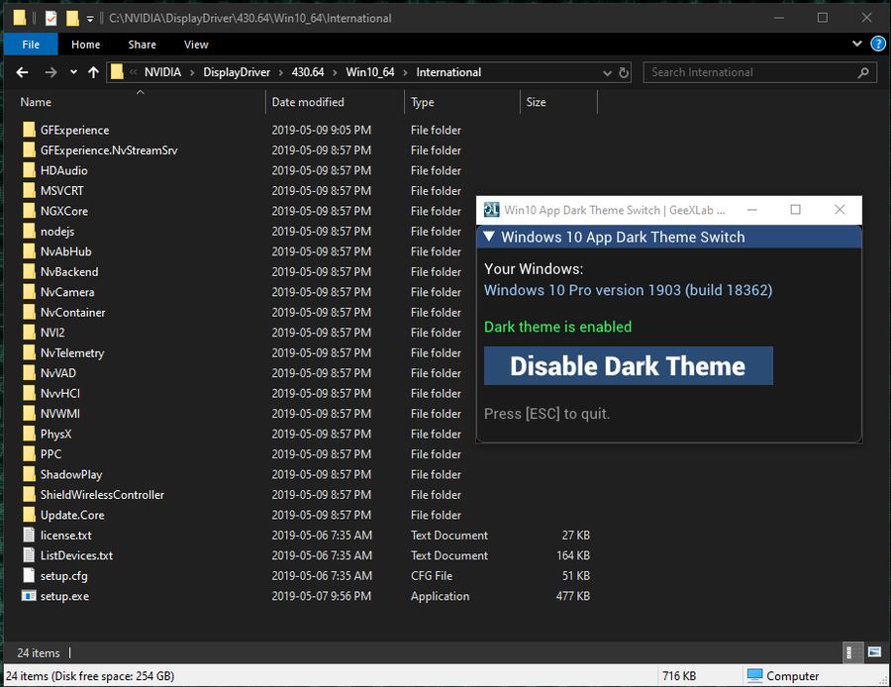Screen dimensions: 891x687
Task: Select the Win10_64 breadcrumb segment
Action: point(370,72)
